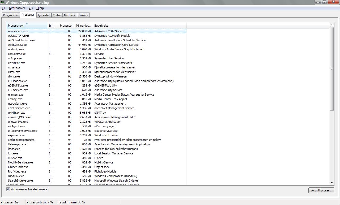340x205 pixels.
Task: Switch to the Tjenester tab
Action: pos(44,15)
